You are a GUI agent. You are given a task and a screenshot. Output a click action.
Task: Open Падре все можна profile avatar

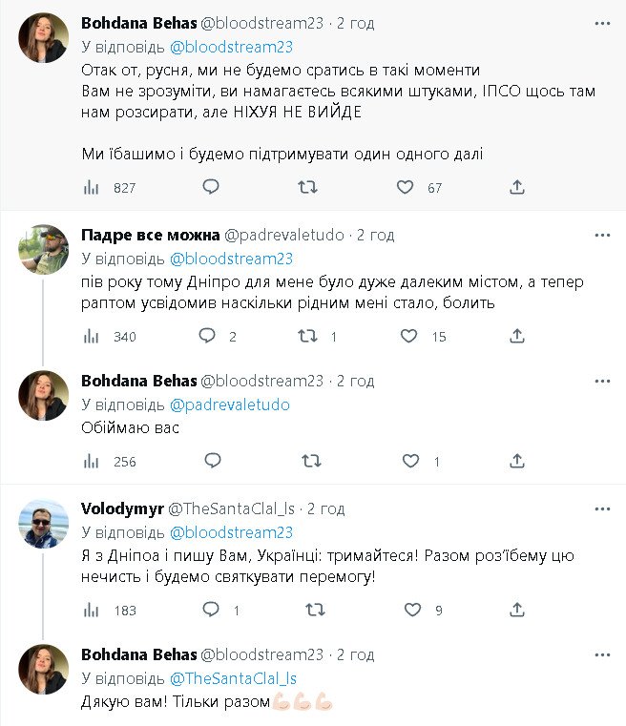(44, 249)
